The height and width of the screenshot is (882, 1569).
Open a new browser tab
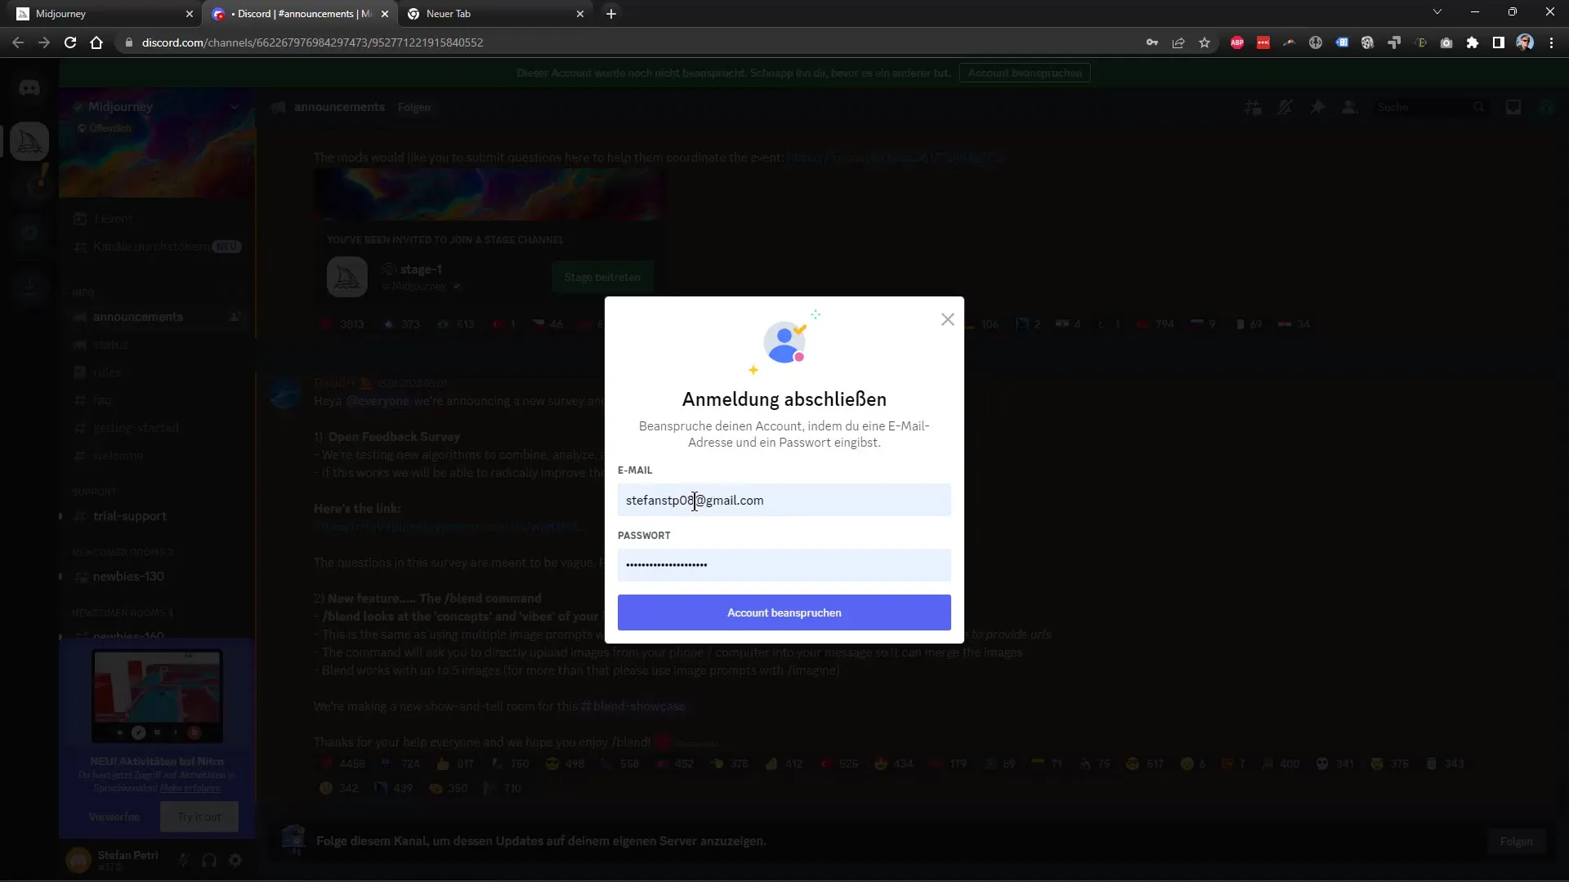(611, 14)
